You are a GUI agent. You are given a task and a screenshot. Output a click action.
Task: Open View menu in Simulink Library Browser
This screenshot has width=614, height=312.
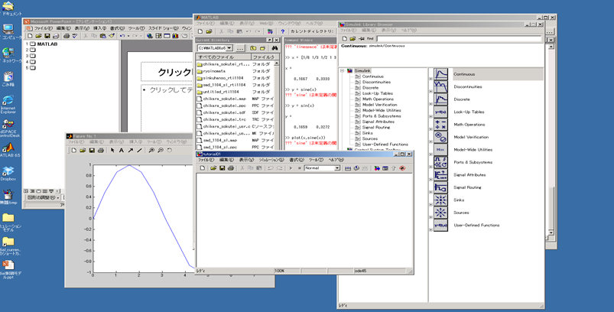[388, 30]
